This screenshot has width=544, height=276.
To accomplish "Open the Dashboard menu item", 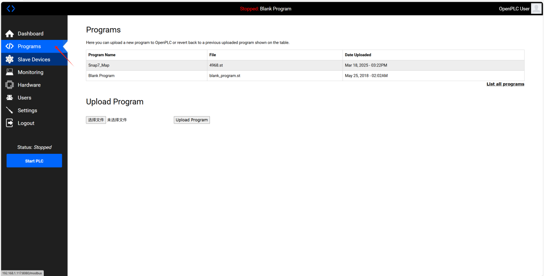I will (x=30, y=34).
